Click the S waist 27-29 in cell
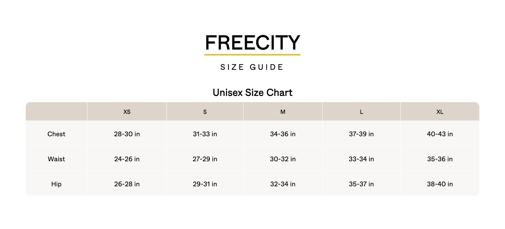Viewport: 505px width, 229px height. 205,159
